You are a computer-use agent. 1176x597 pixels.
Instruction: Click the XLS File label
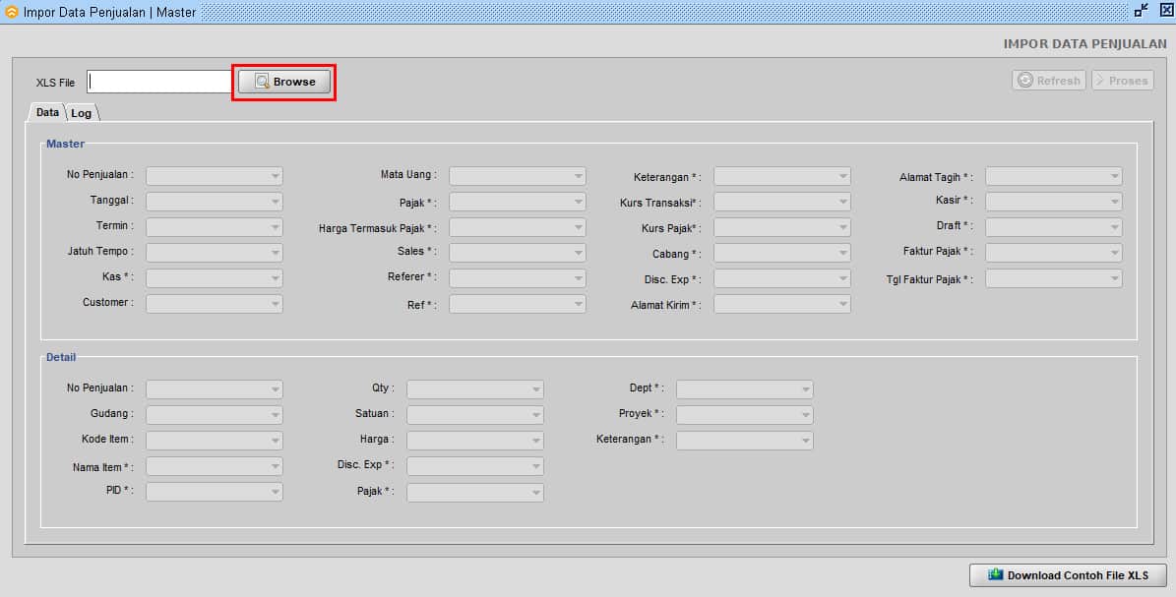click(x=55, y=83)
